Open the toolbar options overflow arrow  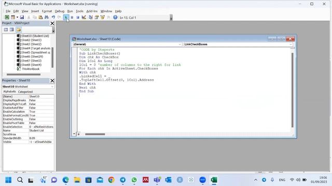(171, 18)
